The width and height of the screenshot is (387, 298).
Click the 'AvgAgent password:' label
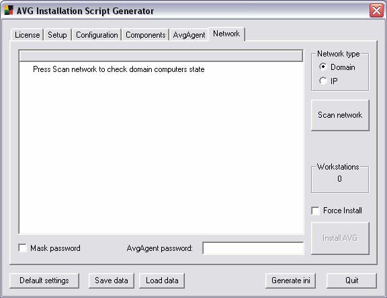point(159,248)
